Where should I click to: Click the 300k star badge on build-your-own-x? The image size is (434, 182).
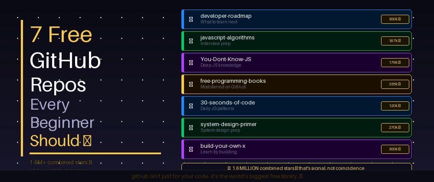coord(395,149)
